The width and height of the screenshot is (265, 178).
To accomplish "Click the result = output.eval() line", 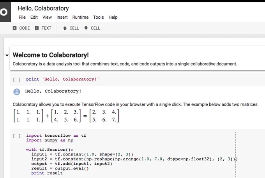I will point(60,168).
